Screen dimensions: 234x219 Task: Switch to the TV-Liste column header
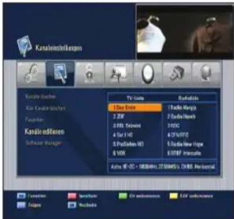pyautogui.click(x=135, y=98)
